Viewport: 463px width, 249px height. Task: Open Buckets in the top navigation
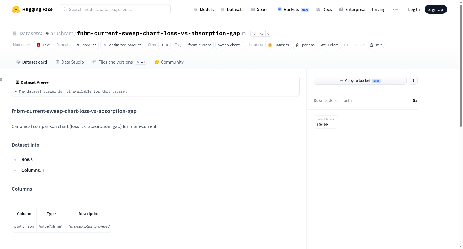pyautogui.click(x=293, y=9)
